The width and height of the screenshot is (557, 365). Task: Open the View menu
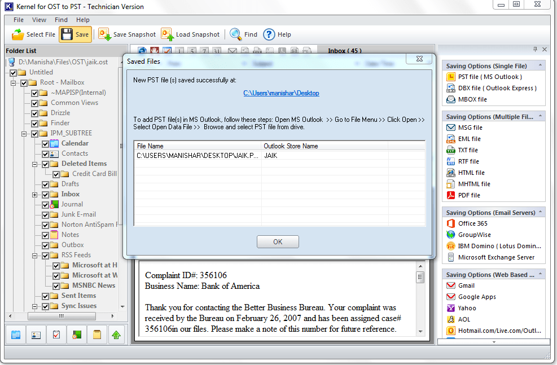point(39,20)
